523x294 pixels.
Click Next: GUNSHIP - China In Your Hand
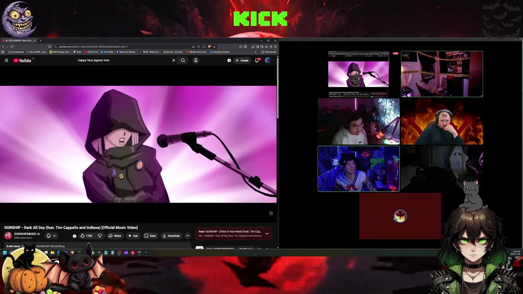click(230, 232)
